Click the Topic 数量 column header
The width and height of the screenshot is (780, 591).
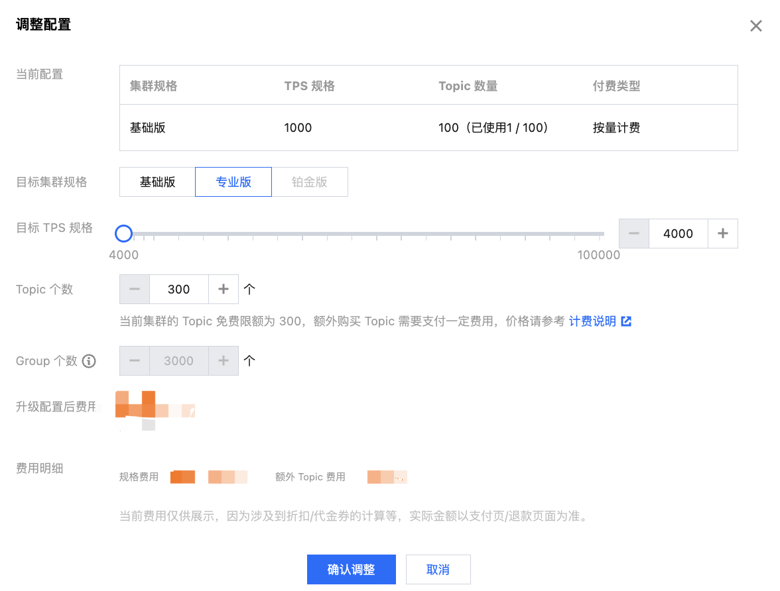468,86
